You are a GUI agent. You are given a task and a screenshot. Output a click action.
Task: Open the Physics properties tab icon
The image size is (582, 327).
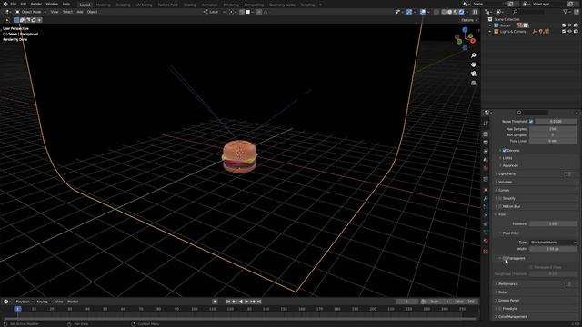(486, 215)
